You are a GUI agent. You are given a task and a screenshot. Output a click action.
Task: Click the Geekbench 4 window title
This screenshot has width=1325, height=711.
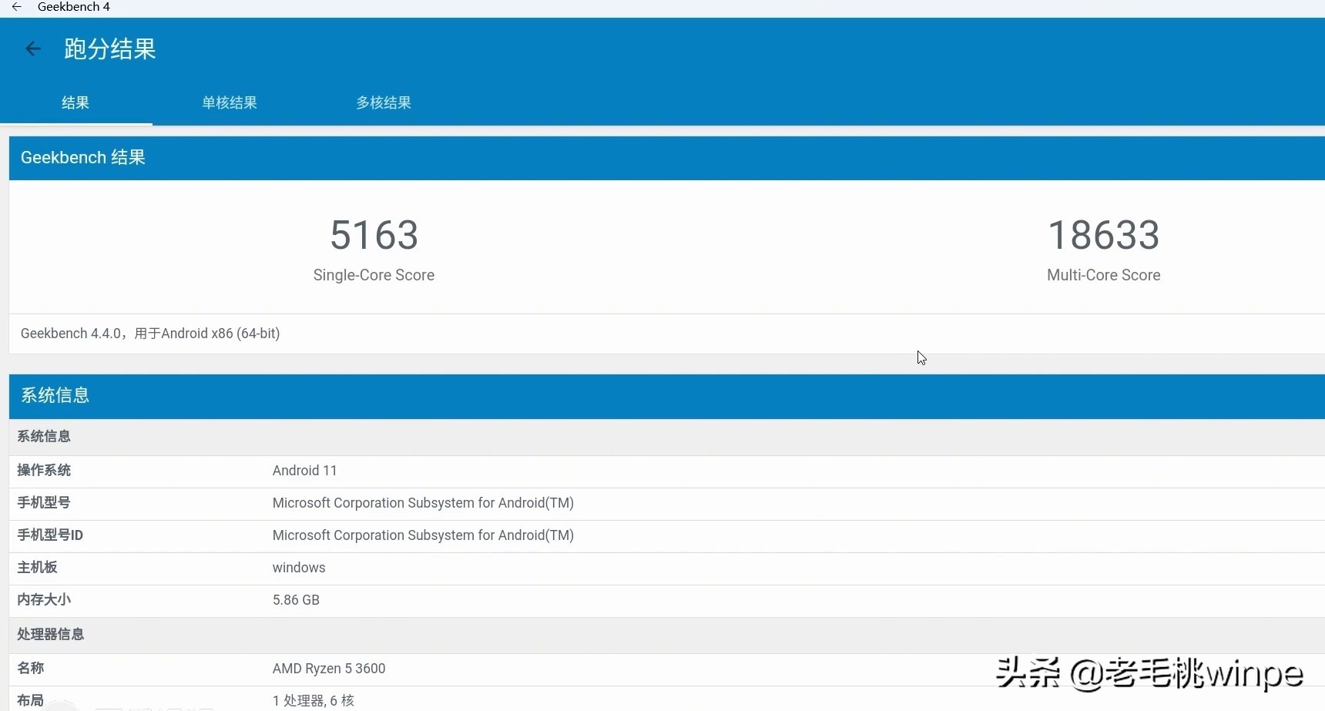[74, 7]
